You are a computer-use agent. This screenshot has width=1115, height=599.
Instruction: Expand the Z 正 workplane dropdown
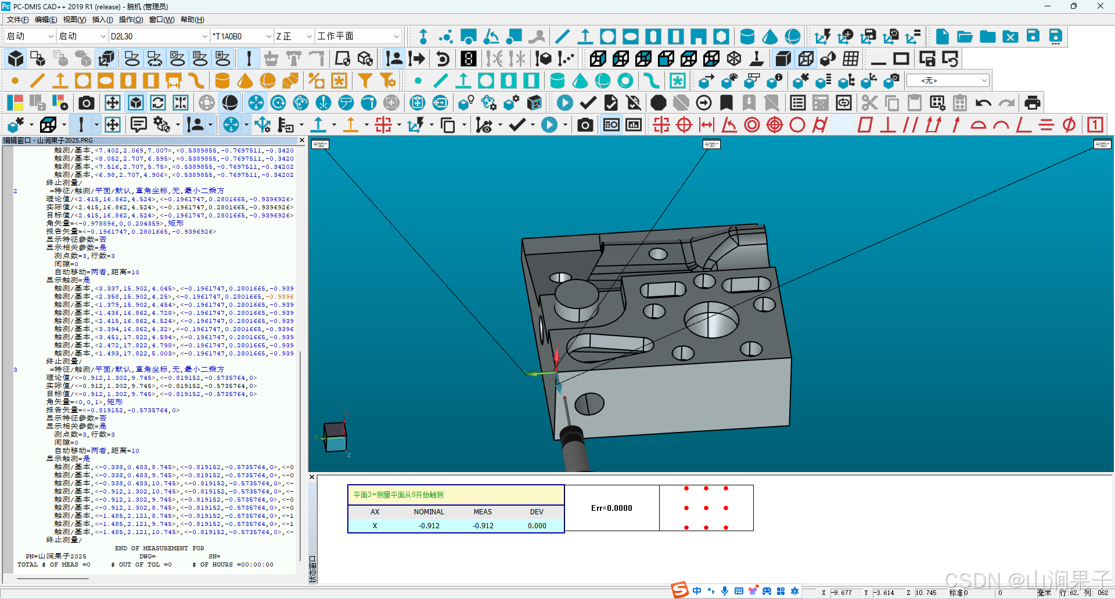coord(310,36)
